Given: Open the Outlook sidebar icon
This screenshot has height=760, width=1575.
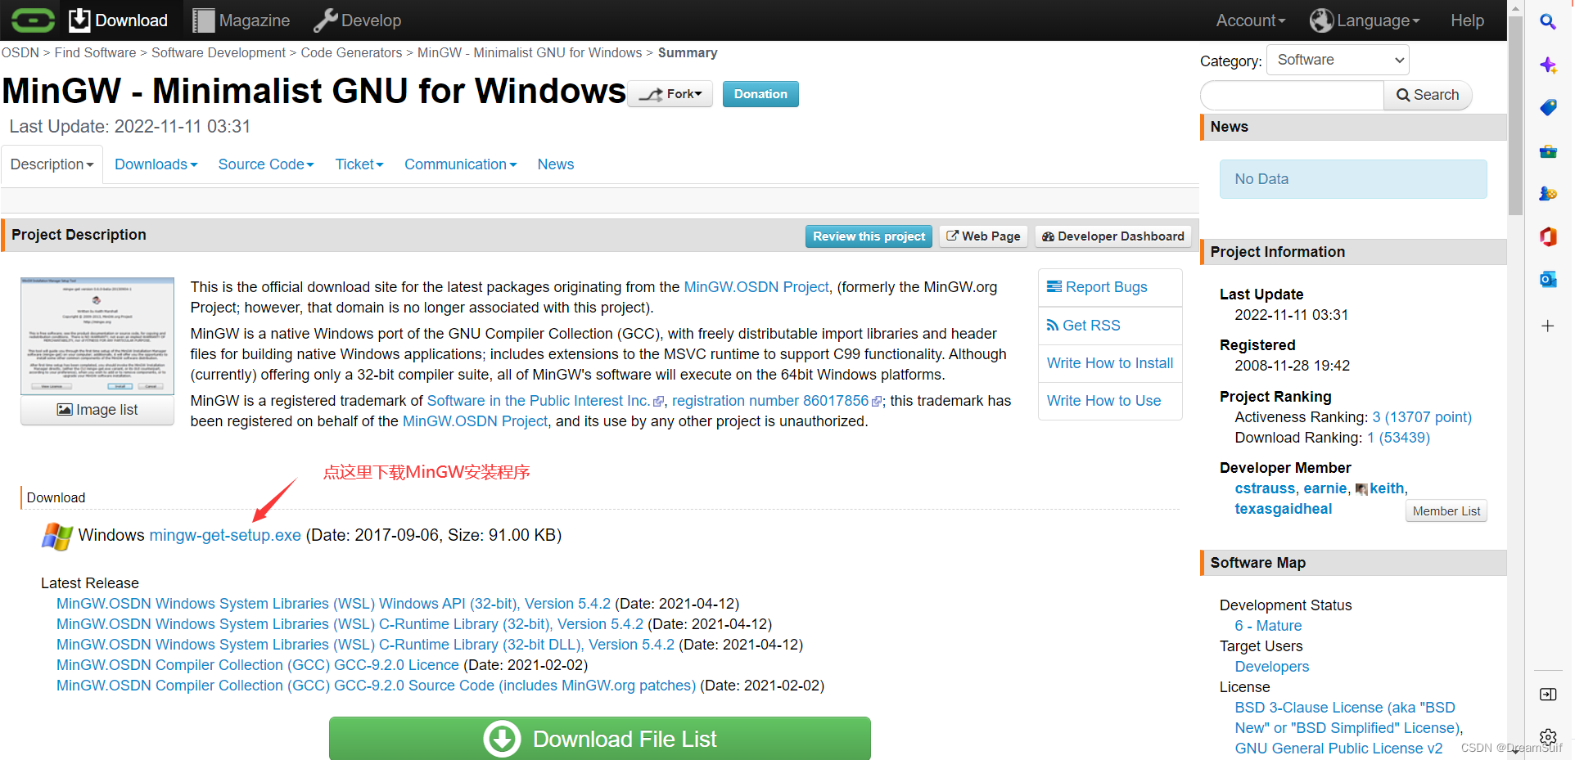Looking at the screenshot, I should (1548, 280).
